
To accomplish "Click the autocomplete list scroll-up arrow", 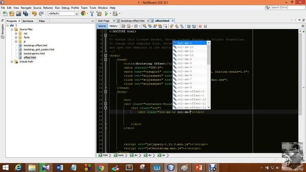I will pyautogui.click(x=208, y=43).
